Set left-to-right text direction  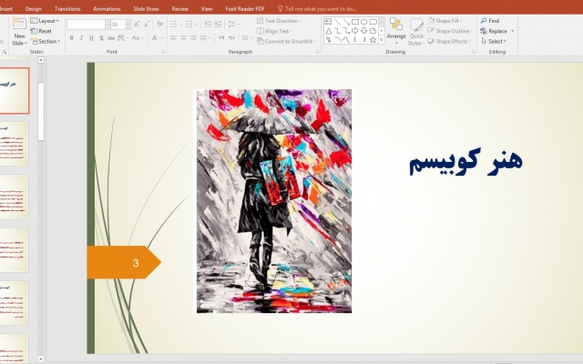(x=221, y=38)
